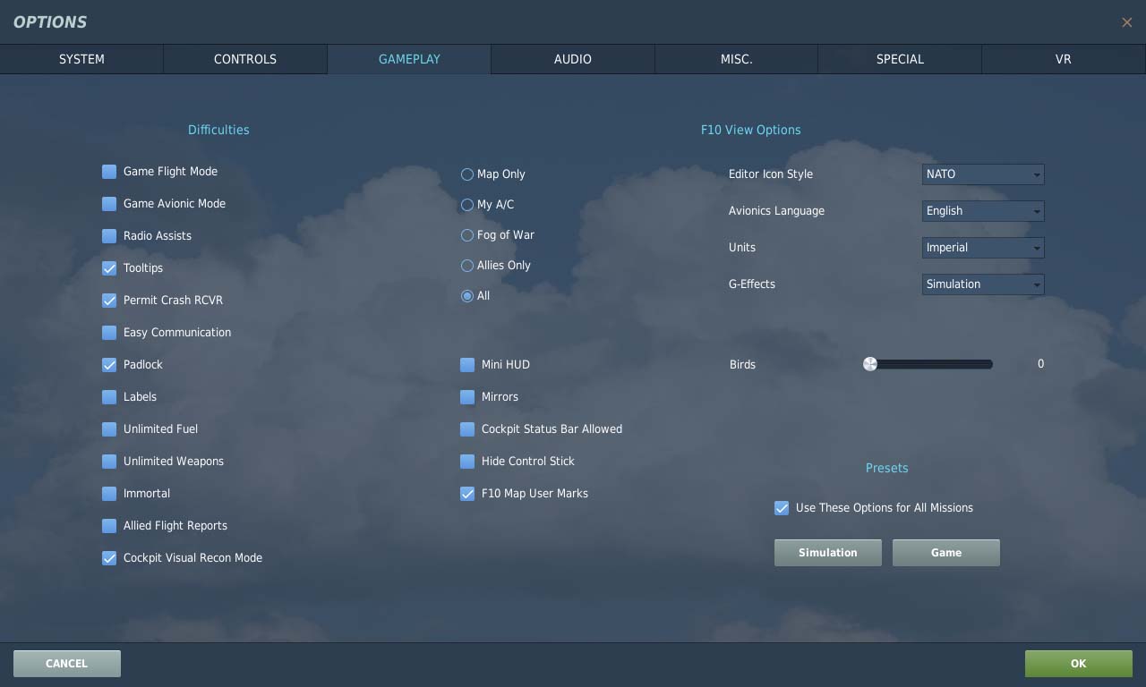Select the Map Only radio button

(467, 174)
